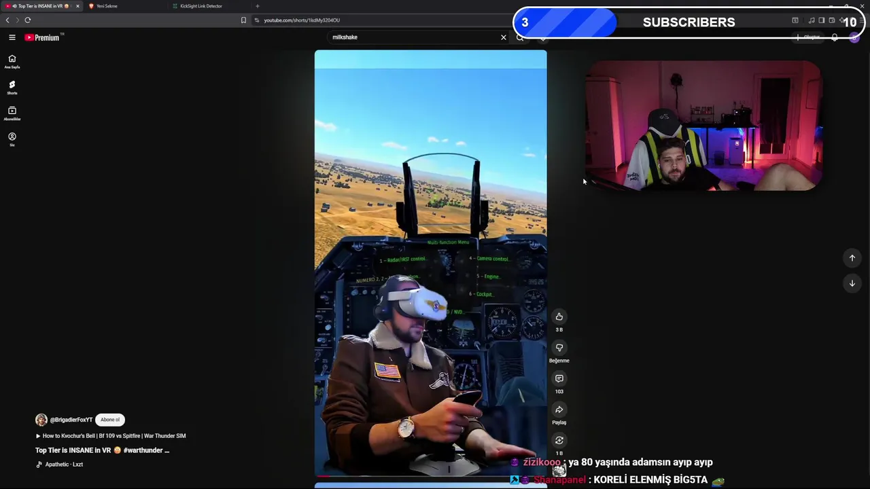Go to next Short with down arrow
The height and width of the screenshot is (489, 870).
[x=852, y=283]
